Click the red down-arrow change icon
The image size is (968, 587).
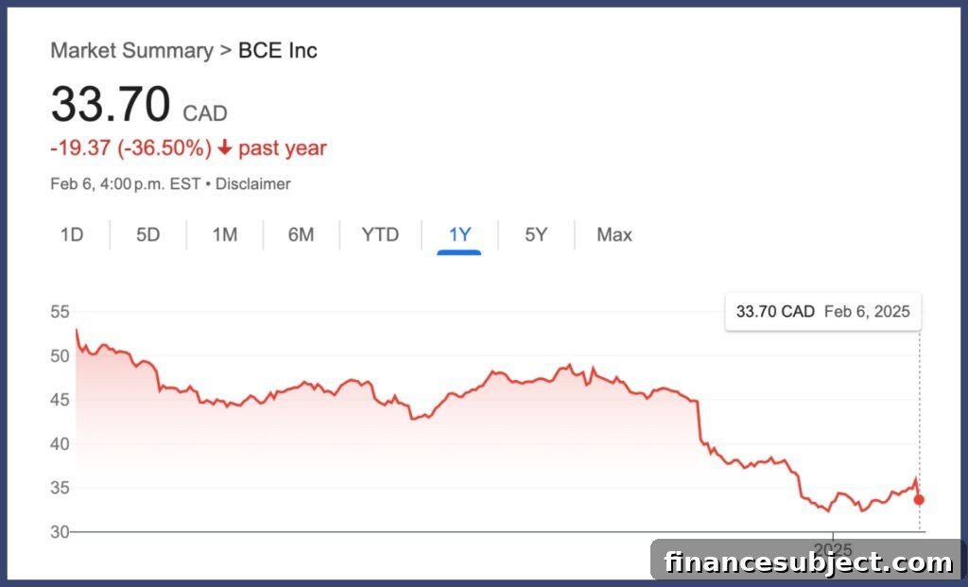pos(225,147)
